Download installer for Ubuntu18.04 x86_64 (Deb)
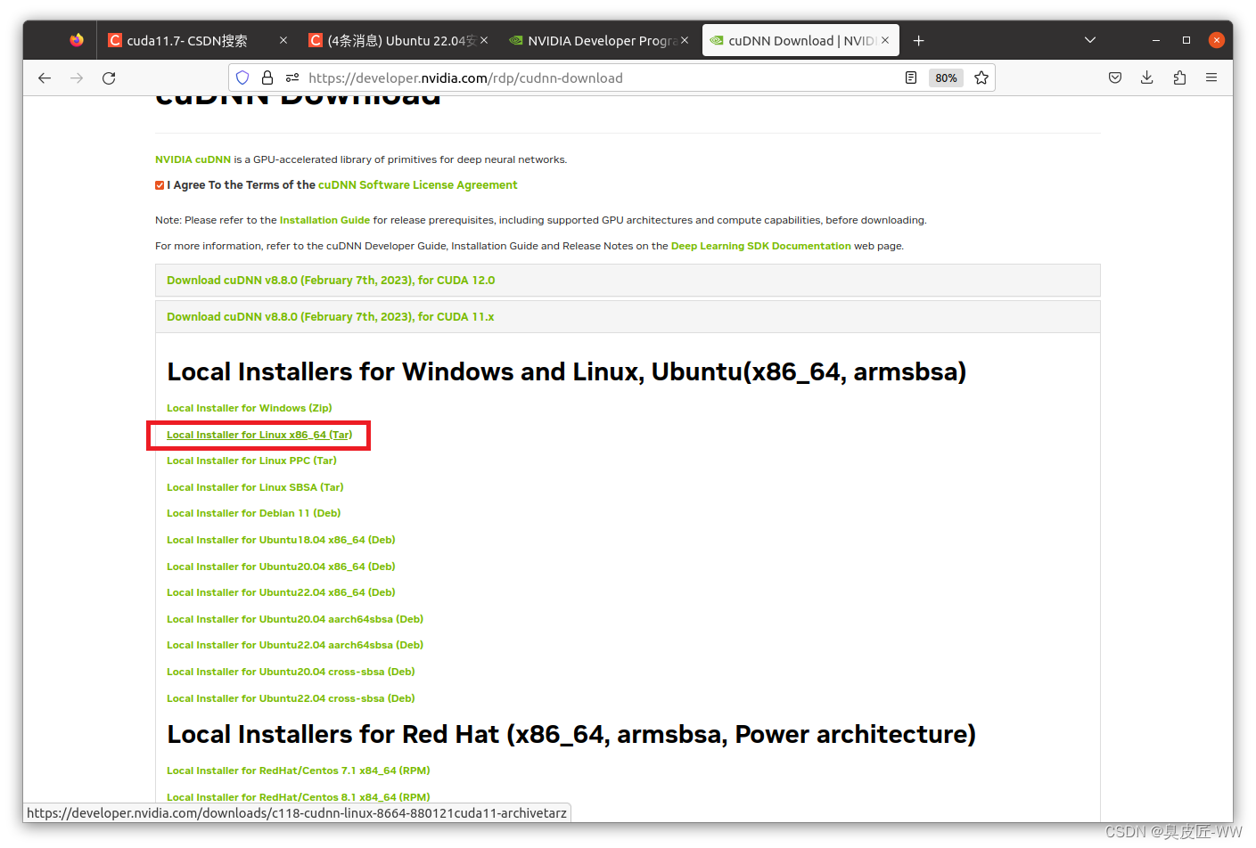The image size is (1256, 848). point(281,540)
